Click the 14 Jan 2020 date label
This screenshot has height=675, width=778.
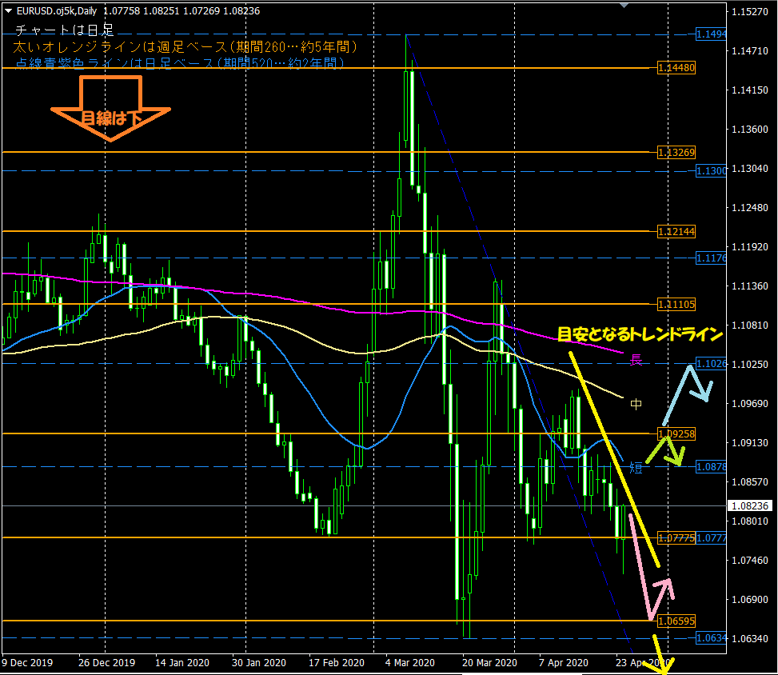182,662
